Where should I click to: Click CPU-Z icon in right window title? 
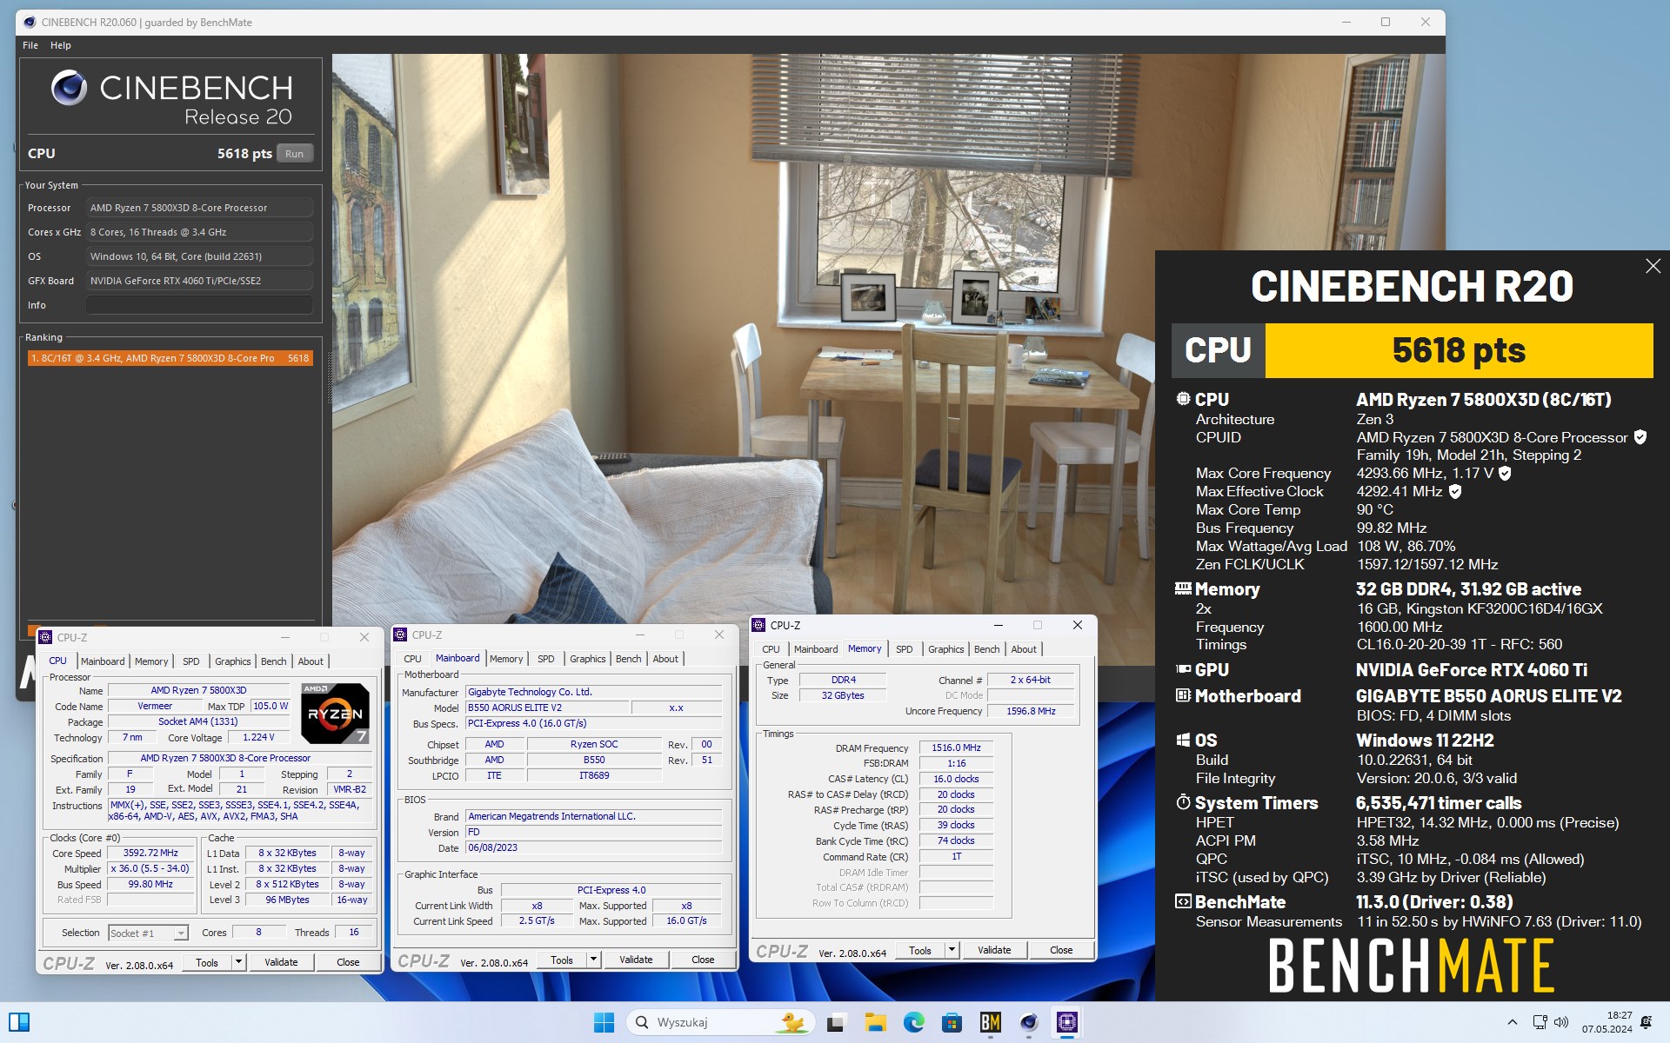[759, 625]
